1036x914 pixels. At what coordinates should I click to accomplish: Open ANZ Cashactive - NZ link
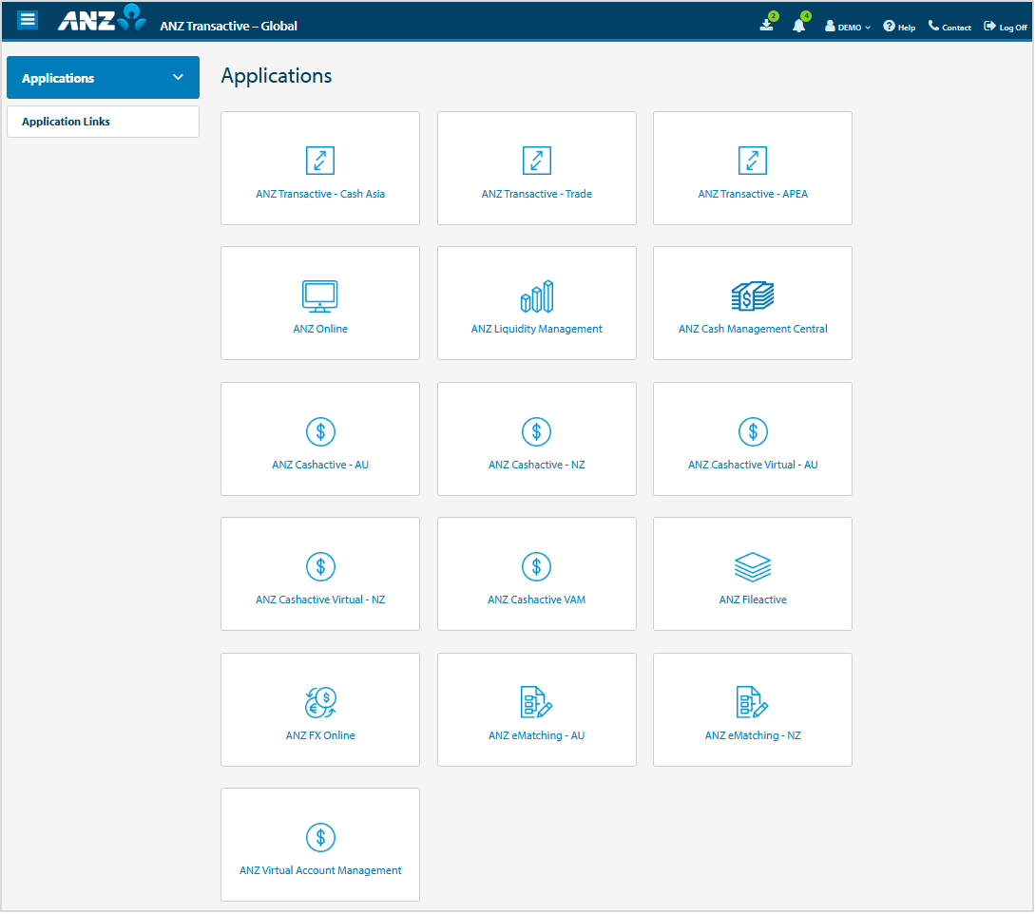click(537, 465)
